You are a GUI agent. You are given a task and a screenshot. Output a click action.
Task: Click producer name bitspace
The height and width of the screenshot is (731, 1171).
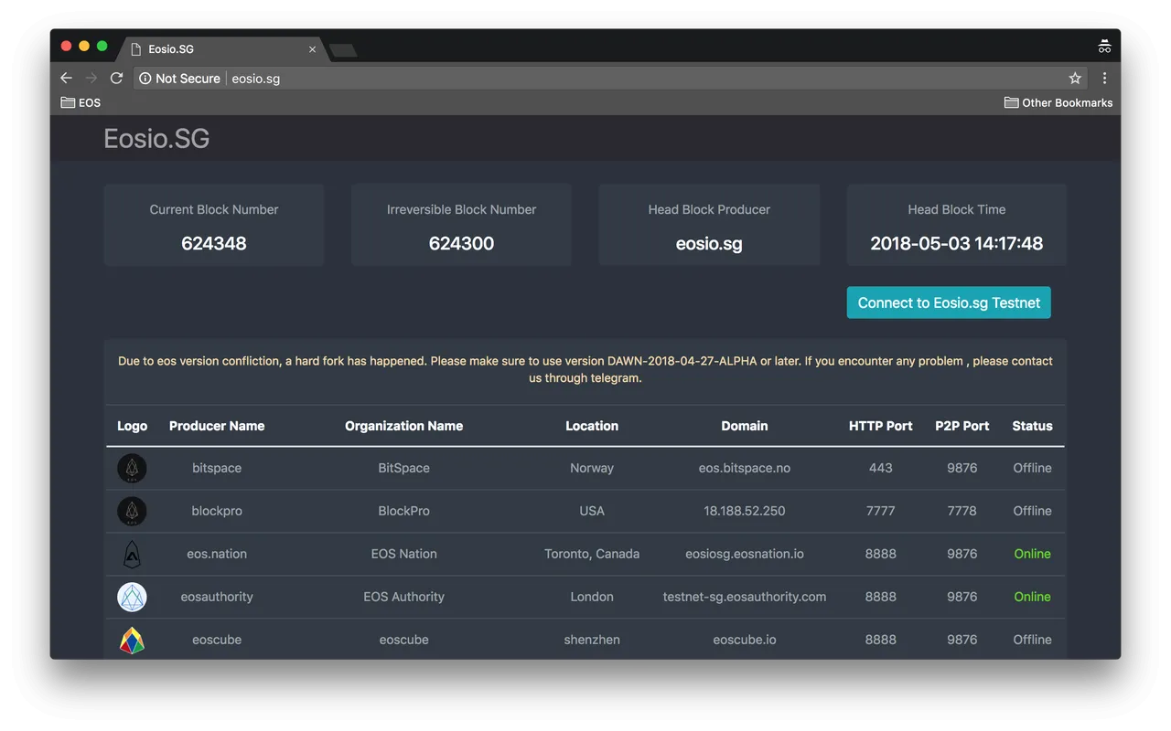(217, 468)
